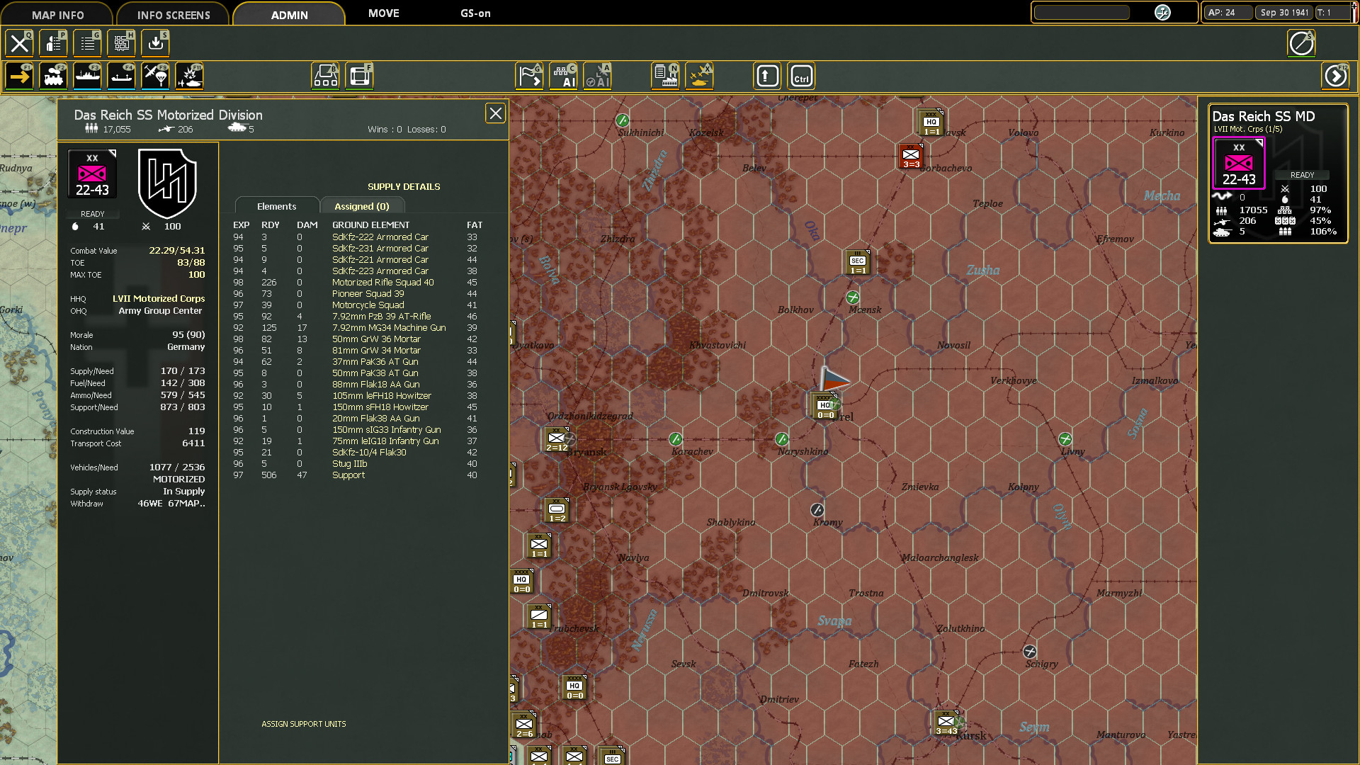Click the MAX TOE value 100
This screenshot has height=765, width=1360.
click(x=196, y=275)
